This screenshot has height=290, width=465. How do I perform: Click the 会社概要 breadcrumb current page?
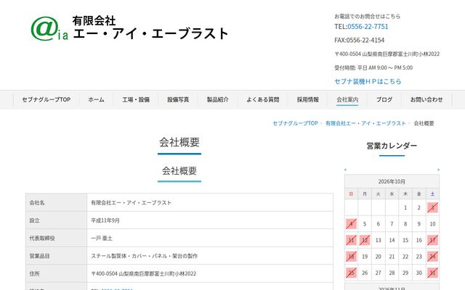424,123
